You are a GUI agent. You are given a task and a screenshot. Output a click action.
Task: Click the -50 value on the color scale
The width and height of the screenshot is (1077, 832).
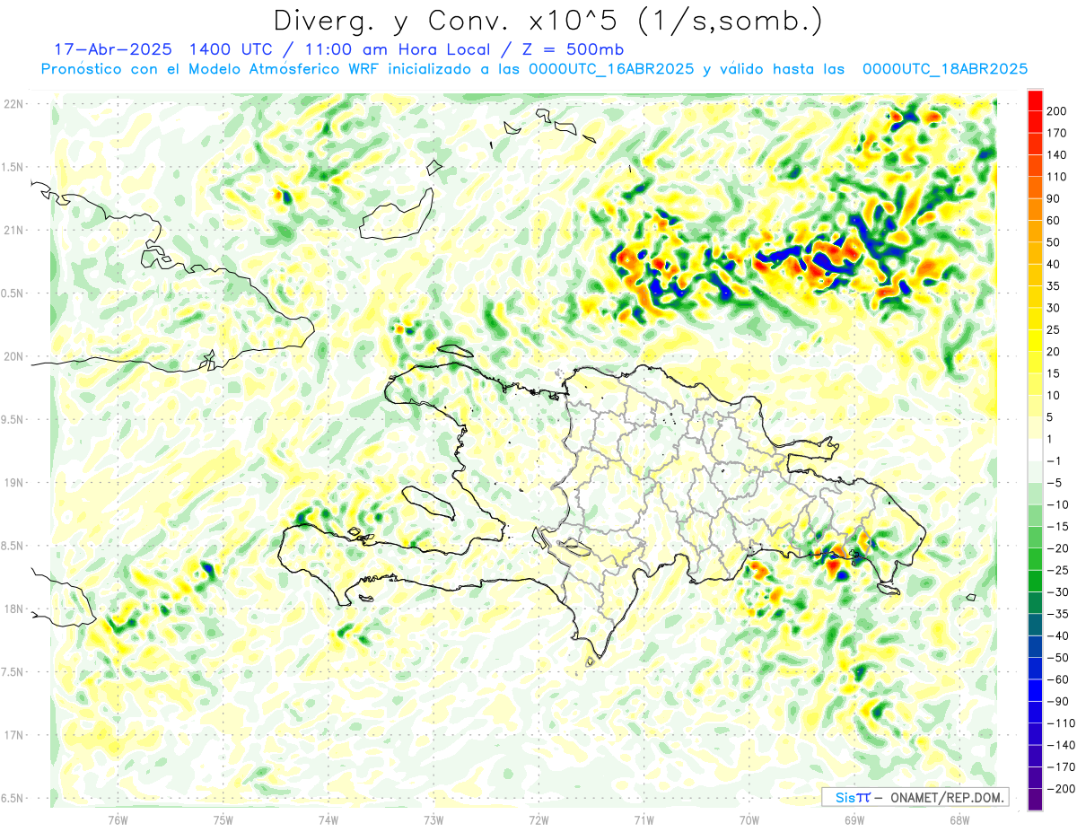pos(1055,658)
